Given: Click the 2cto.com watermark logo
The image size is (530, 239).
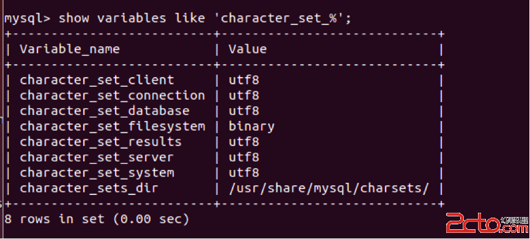Looking at the screenshot, I should point(487,222).
